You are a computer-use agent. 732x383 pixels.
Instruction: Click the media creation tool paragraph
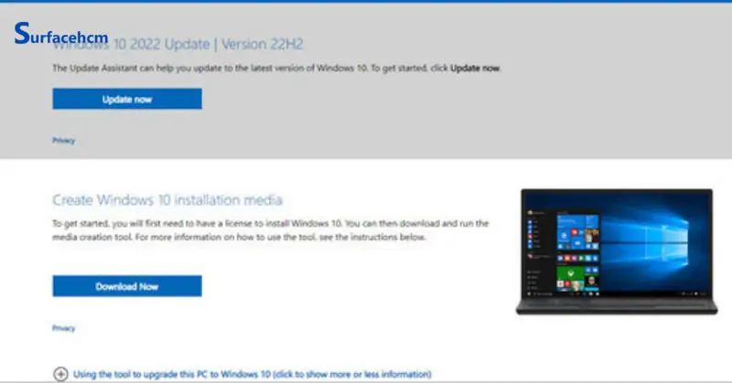pos(270,229)
